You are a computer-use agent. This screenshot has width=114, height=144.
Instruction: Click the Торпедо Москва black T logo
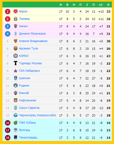16,63
